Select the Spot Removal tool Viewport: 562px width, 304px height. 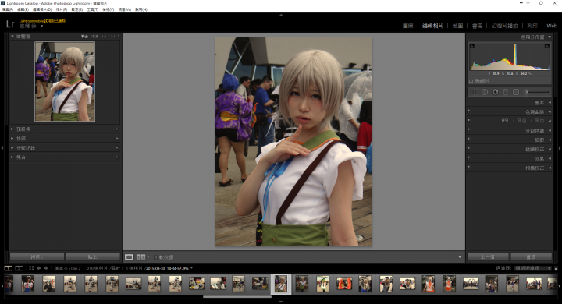pyautogui.click(x=485, y=92)
